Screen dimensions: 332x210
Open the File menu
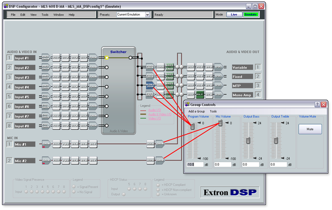pos(13,15)
